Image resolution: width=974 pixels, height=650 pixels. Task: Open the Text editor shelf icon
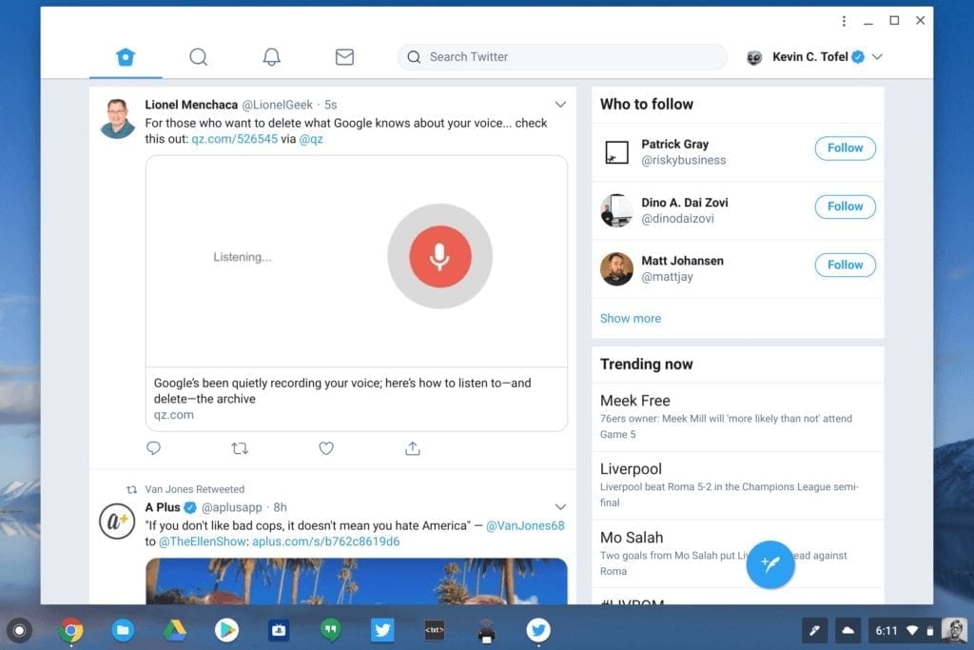coord(434,631)
